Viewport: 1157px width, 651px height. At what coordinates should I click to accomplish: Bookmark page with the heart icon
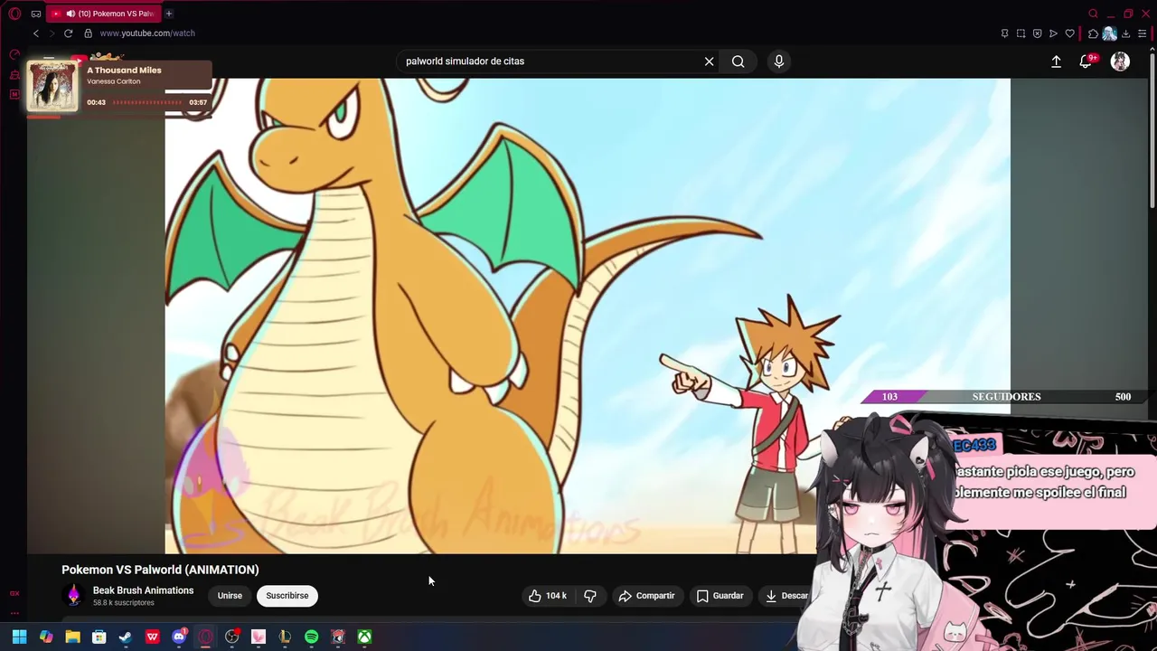[1070, 33]
